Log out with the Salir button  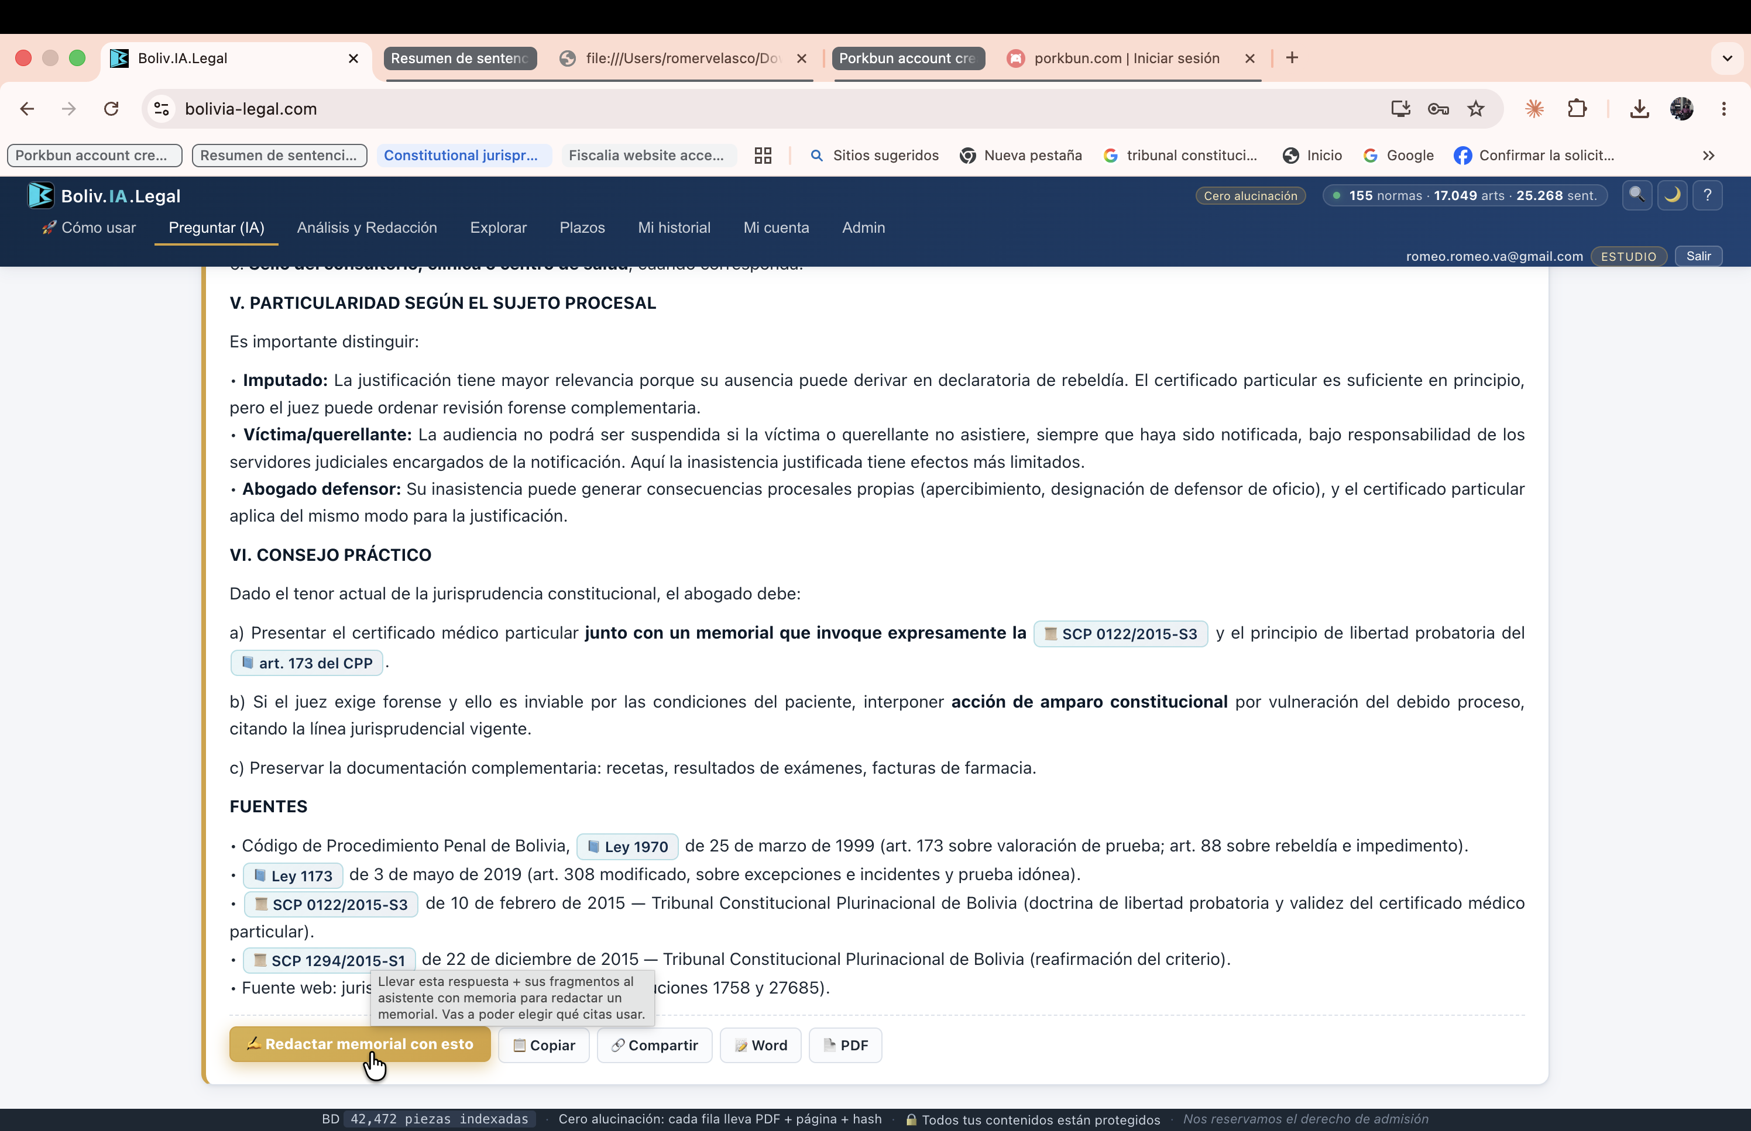pos(1698,256)
